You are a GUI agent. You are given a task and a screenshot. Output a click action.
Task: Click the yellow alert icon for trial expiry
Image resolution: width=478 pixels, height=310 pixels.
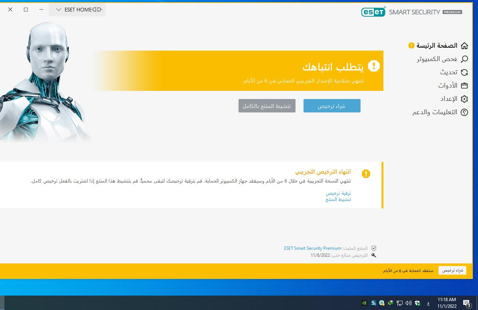(366, 174)
